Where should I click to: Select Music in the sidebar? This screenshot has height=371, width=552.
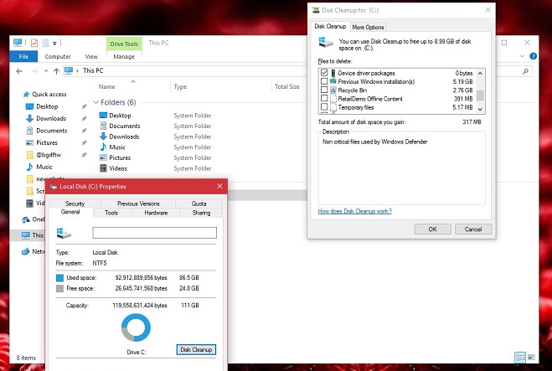[44, 167]
